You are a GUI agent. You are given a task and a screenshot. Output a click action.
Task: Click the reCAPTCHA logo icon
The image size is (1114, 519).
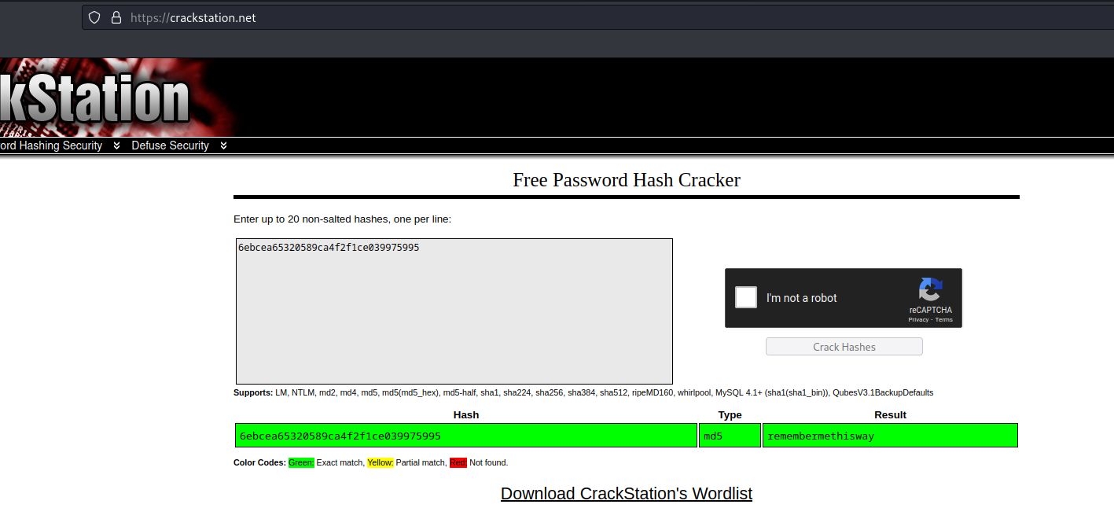pos(930,289)
